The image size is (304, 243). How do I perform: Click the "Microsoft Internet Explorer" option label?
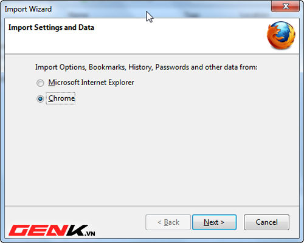(x=91, y=83)
